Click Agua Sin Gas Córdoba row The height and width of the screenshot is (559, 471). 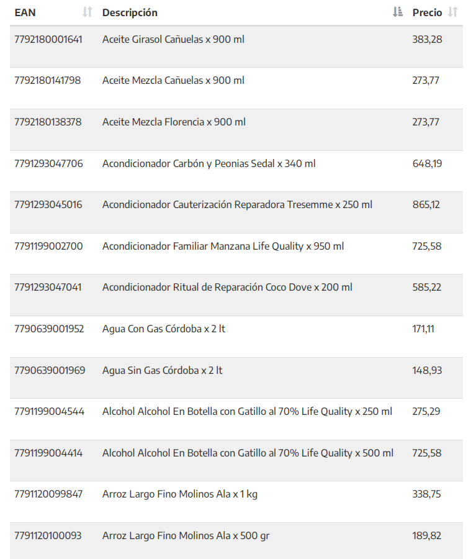click(x=162, y=371)
